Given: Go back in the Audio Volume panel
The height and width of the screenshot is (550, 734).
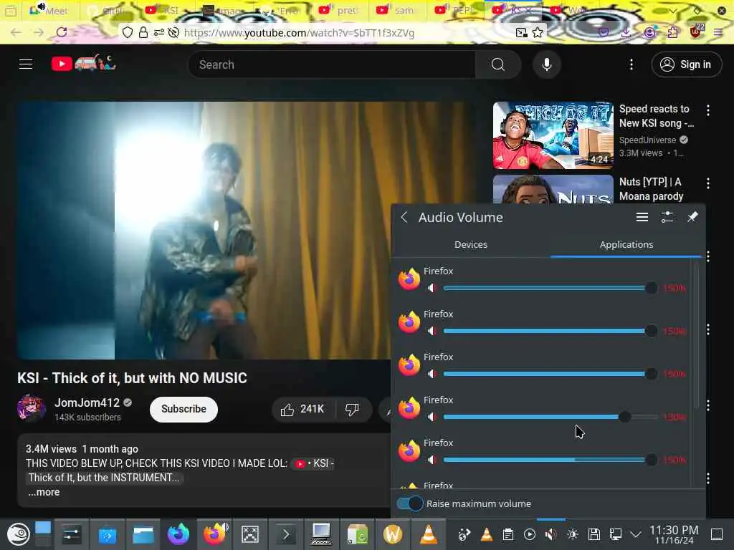Looking at the screenshot, I should point(404,218).
